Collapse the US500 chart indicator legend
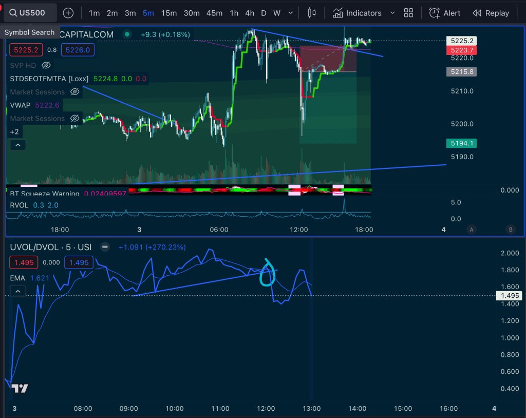The width and height of the screenshot is (526, 418). [x=17, y=145]
